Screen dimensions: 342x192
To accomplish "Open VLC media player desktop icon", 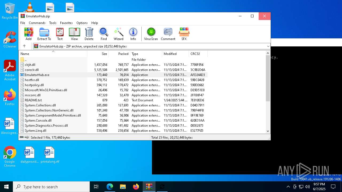I will (30, 7).
